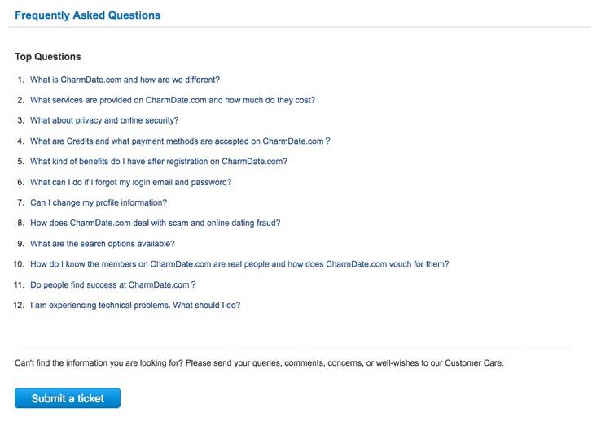Click list number 10 beside members question
This screenshot has width=601, height=421.
(19, 264)
